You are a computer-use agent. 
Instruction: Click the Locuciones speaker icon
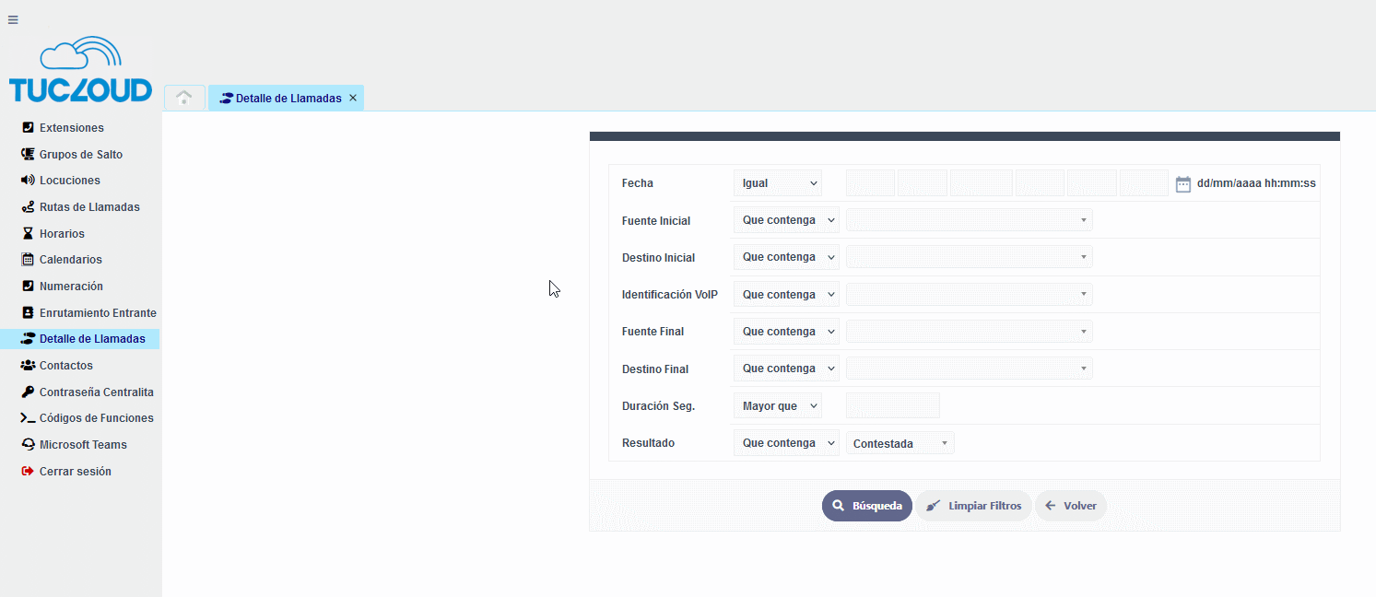(28, 181)
